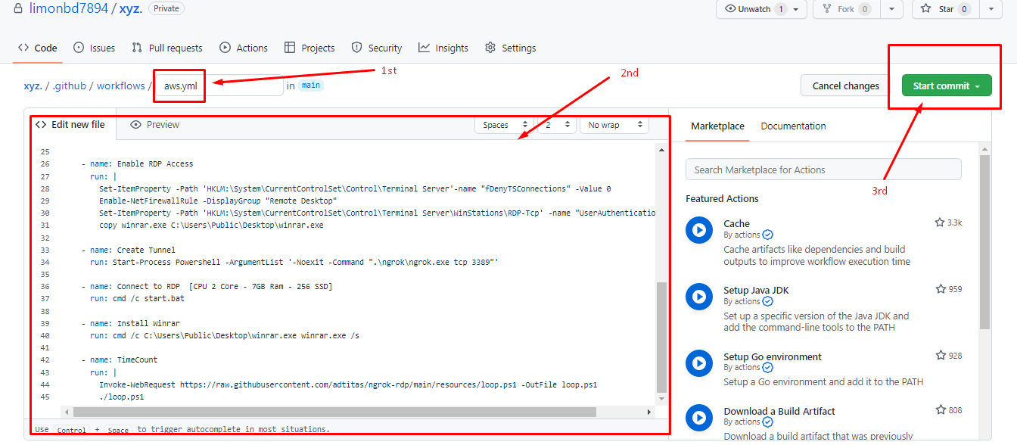Image resolution: width=1017 pixels, height=445 pixels.
Task: Click the Download a Build Artifact star count 808
Action: (x=949, y=410)
